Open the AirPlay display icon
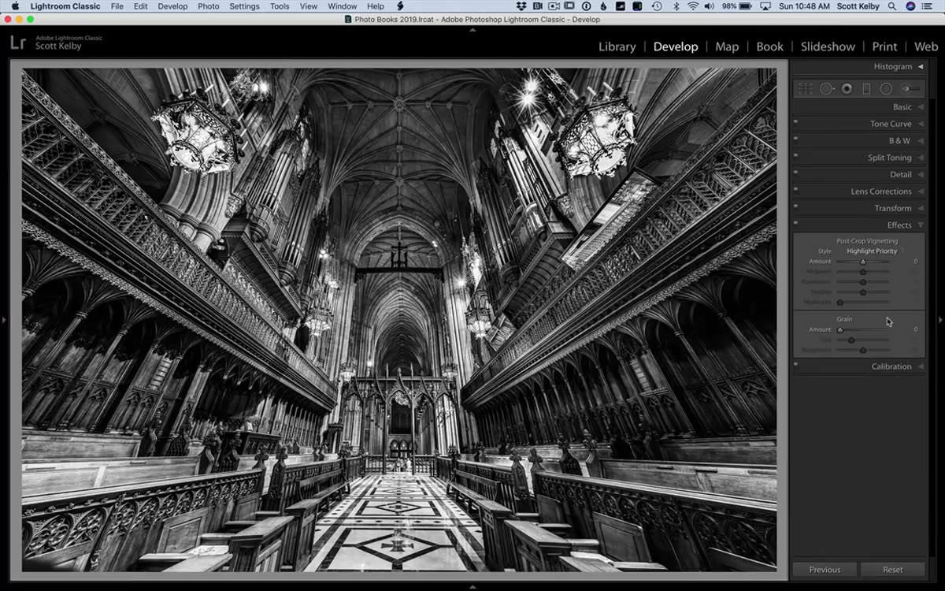The width and height of the screenshot is (945, 591). [766, 6]
